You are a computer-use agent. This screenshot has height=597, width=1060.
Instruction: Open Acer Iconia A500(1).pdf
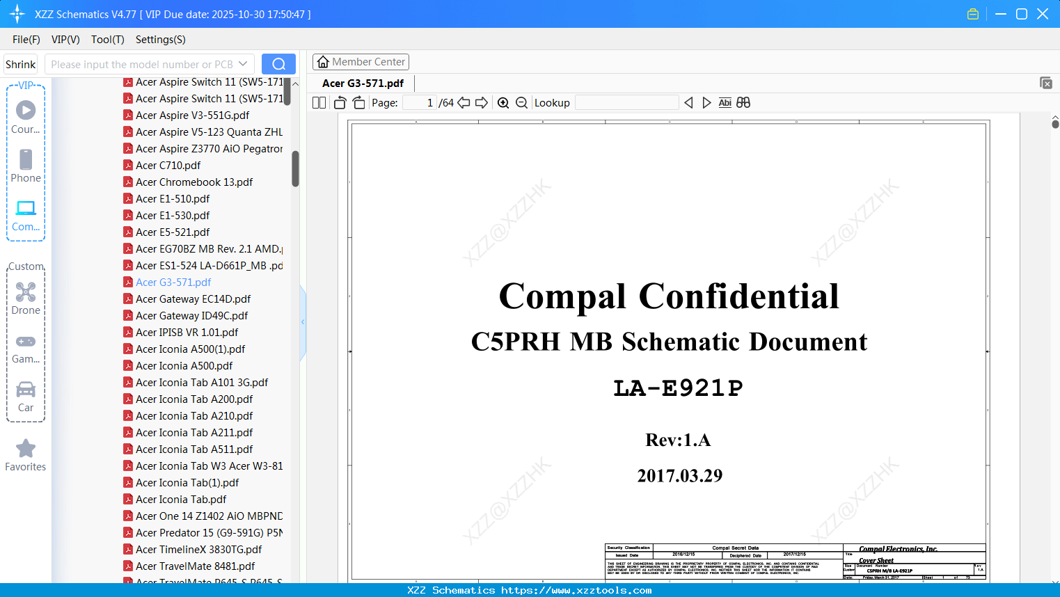184,349
